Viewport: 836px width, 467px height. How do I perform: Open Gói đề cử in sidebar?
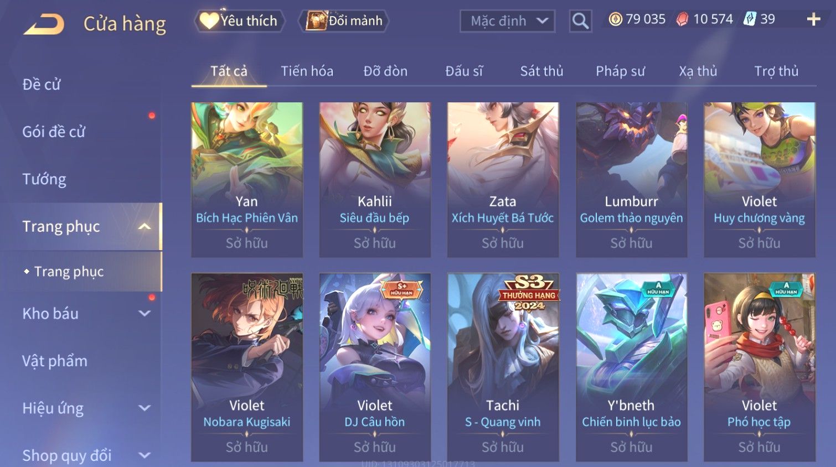click(54, 132)
